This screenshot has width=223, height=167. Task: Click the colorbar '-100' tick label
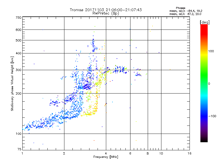pos(212,116)
